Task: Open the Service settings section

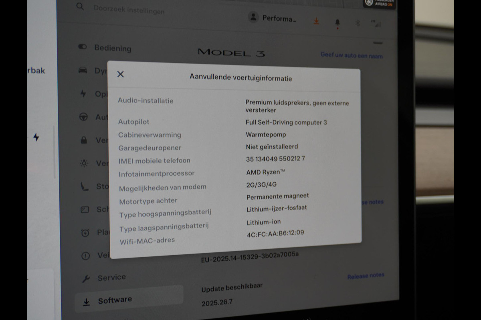Action: [111, 278]
